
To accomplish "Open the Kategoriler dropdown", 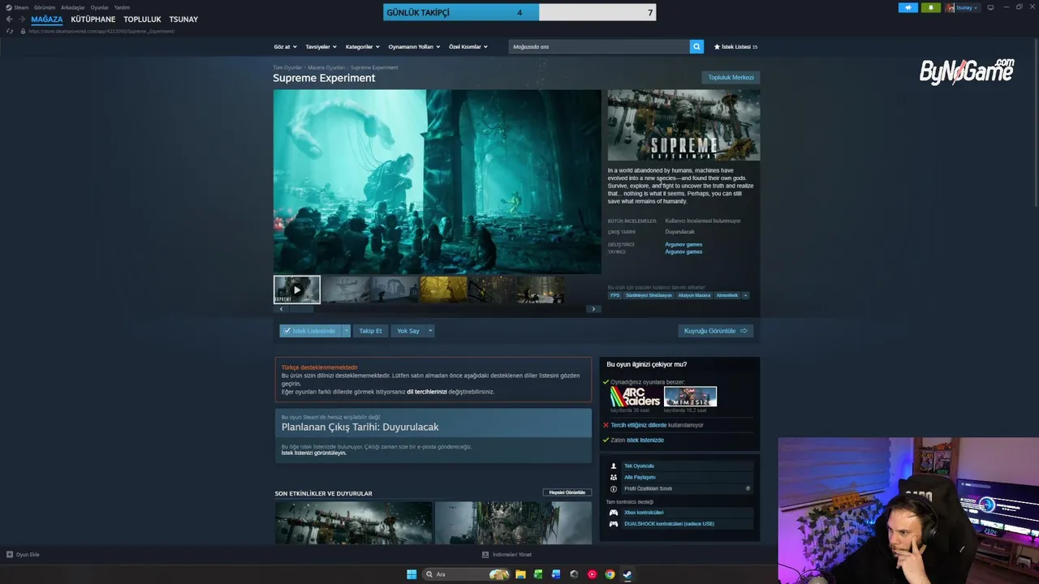I will click(x=362, y=46).
